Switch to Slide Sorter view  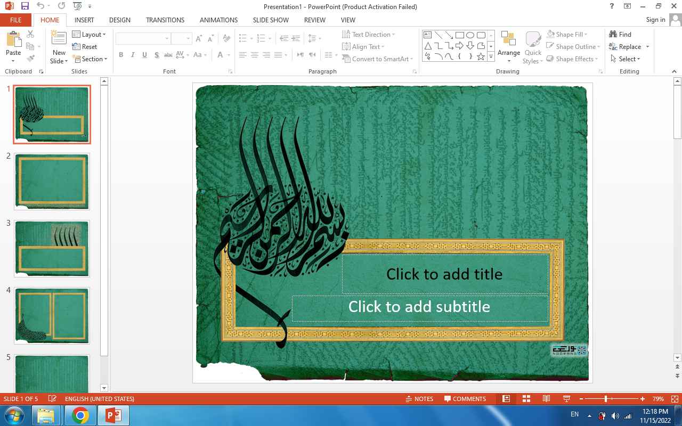coord(526,399)
